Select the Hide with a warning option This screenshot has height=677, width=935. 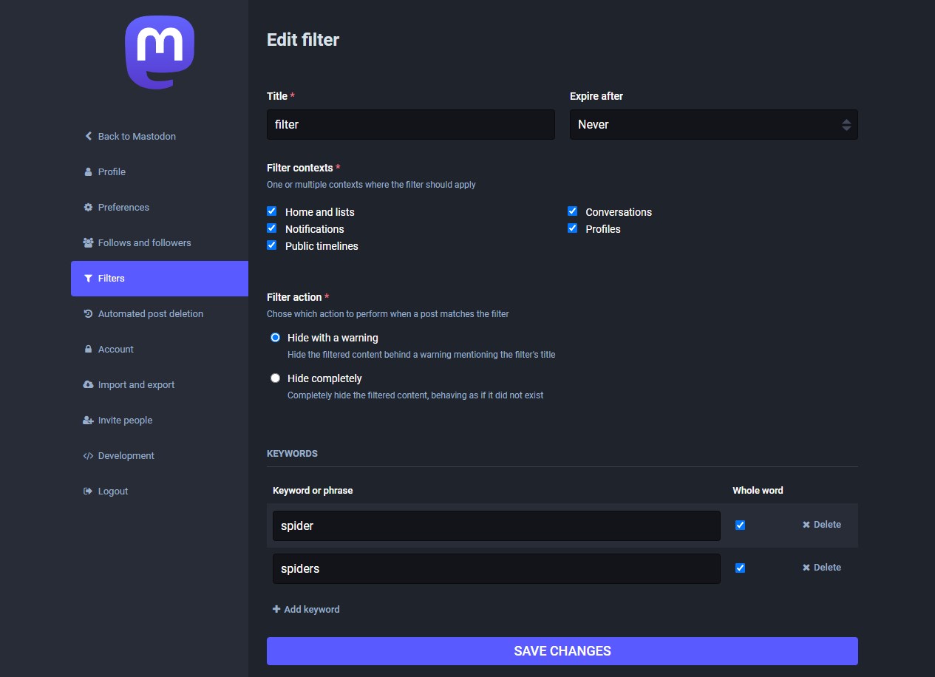point(276,338)
